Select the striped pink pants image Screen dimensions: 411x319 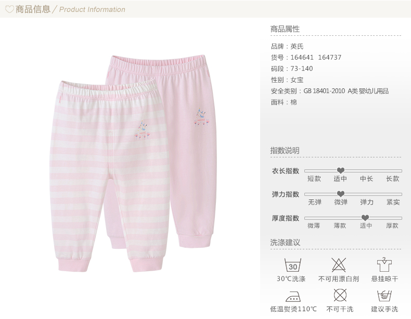(109, 176)
